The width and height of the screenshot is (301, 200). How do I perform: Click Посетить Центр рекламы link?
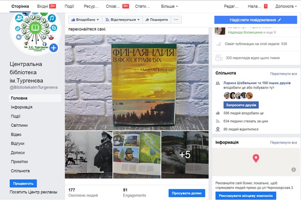point(34,192)
